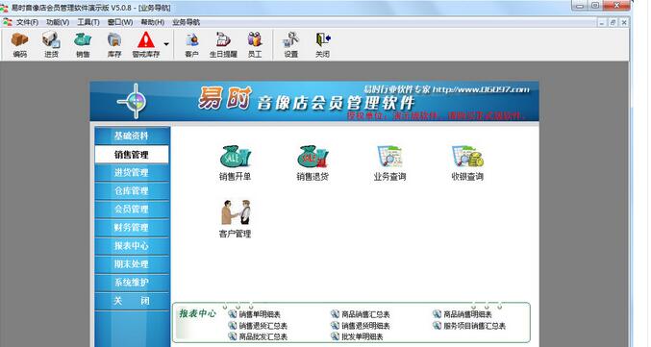This screenshot has height=347, width=651.
Task: Click the 关闭 door toolbar icon
Action: (322, 45)
